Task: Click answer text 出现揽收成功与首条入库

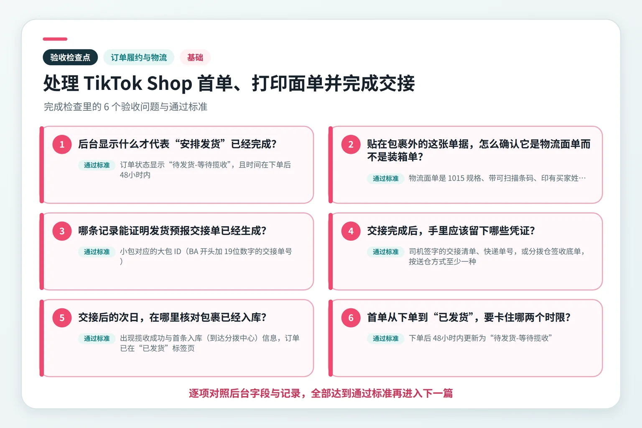Action: (x=209, y=343)
